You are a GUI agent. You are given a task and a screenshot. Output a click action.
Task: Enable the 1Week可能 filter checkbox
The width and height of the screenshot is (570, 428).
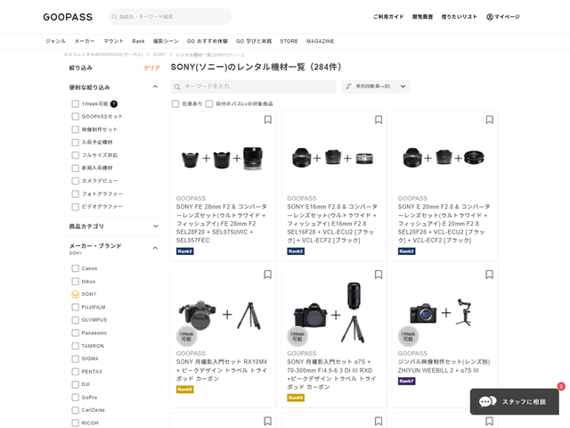coord(75,104)
